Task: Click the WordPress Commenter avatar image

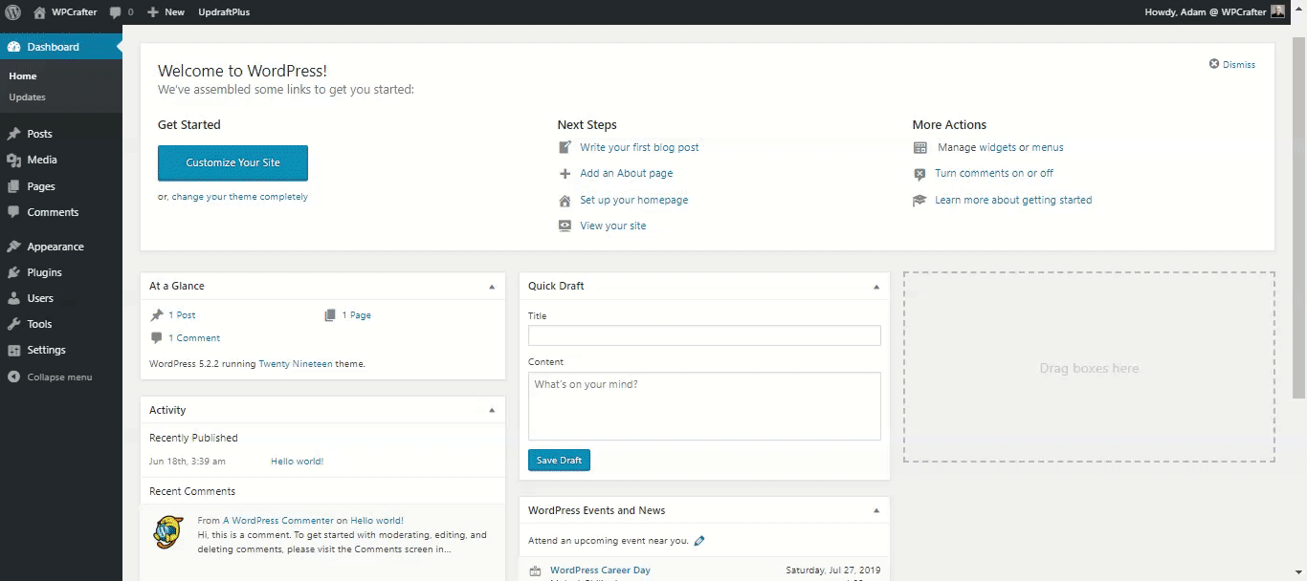Action: coord(168,531)
